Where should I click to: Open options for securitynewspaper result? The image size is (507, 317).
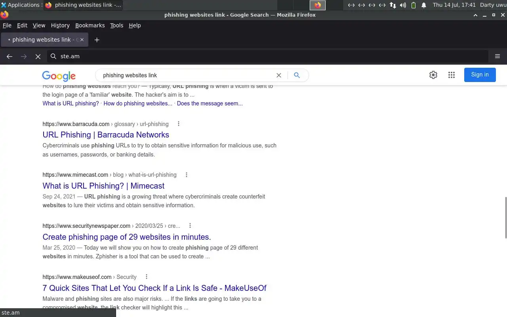tap(190, 225)
